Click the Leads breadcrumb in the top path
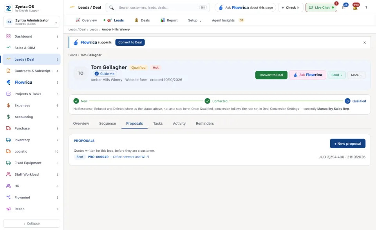This screenshot has width=376, height=230. tap(94, 29)
